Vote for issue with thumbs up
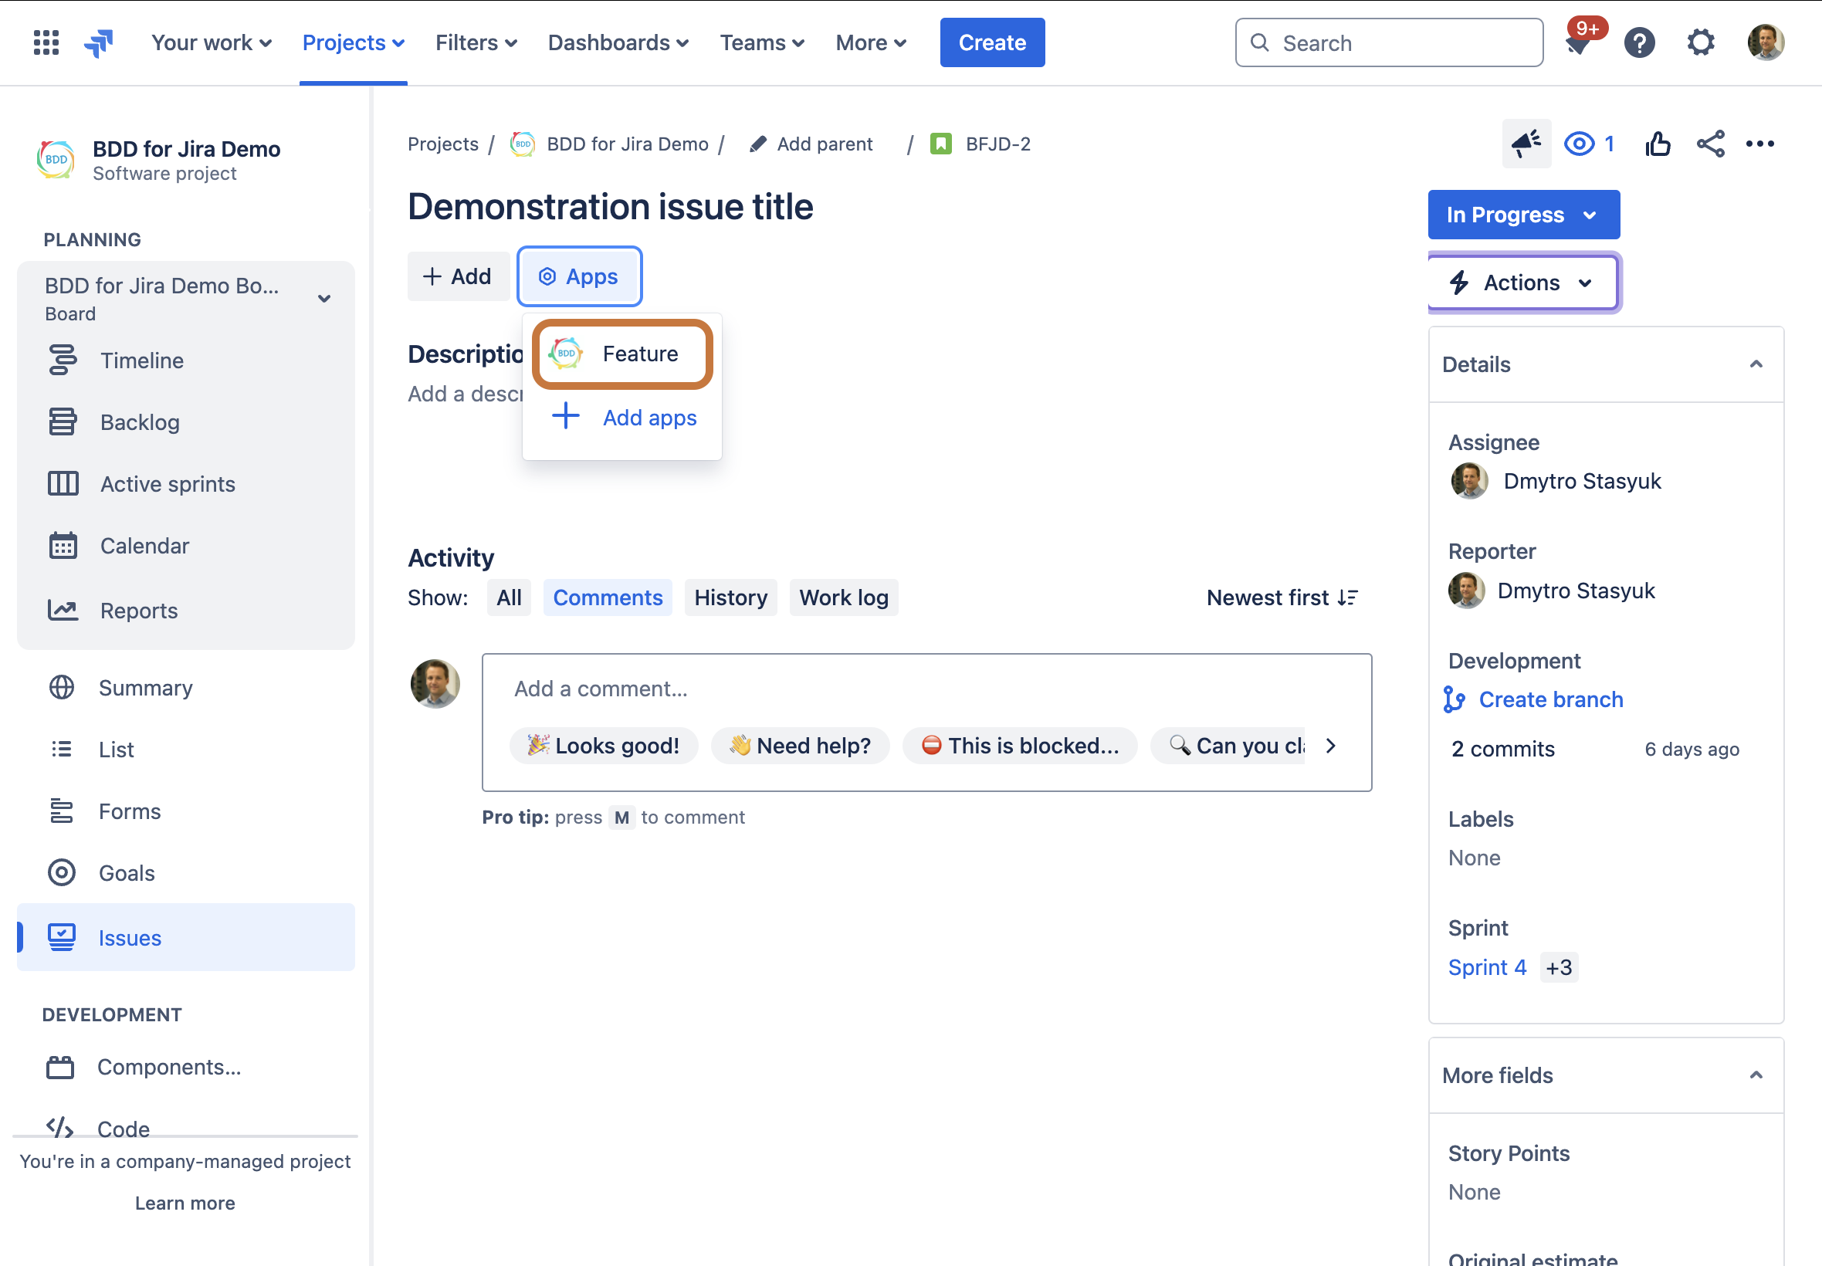1822x1266 pixels. tap(1657, 144)
